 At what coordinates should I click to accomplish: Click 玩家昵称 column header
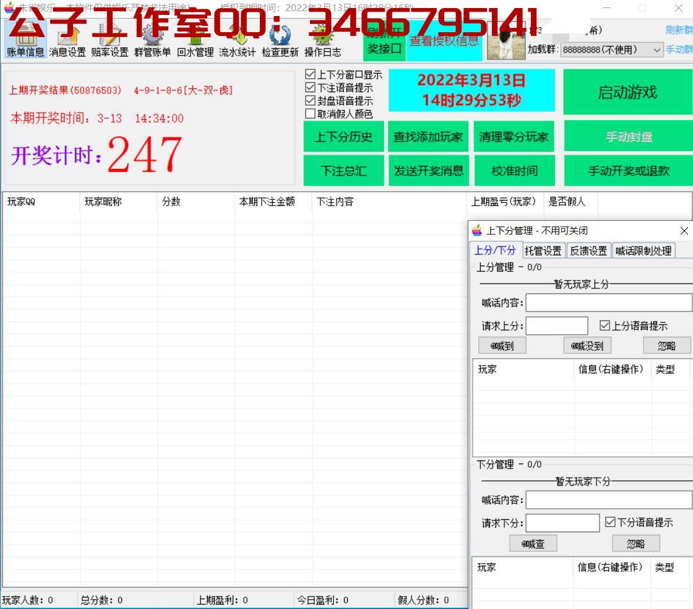click(118, 202)
